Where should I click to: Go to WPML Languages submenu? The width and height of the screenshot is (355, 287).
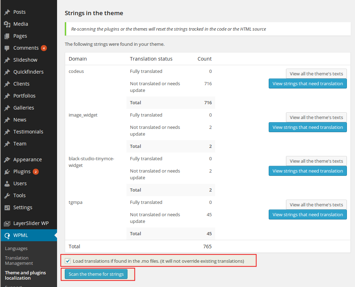(x=16, y=249)
